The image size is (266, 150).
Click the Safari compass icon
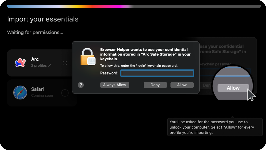pyautogui.click(x=20, y=92)
